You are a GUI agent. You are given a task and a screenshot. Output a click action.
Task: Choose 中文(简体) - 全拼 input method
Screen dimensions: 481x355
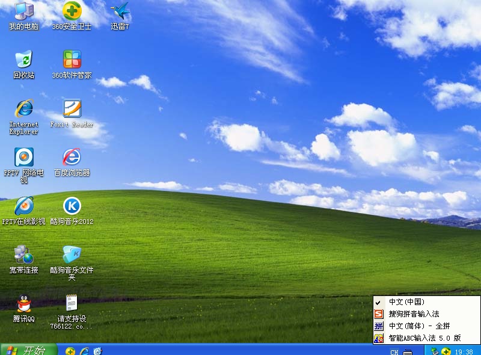418,326
